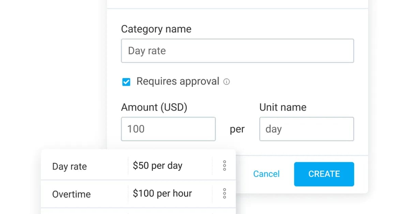Dismiss the dialog via Cancel
409x214 pixels.
point(266,174)
